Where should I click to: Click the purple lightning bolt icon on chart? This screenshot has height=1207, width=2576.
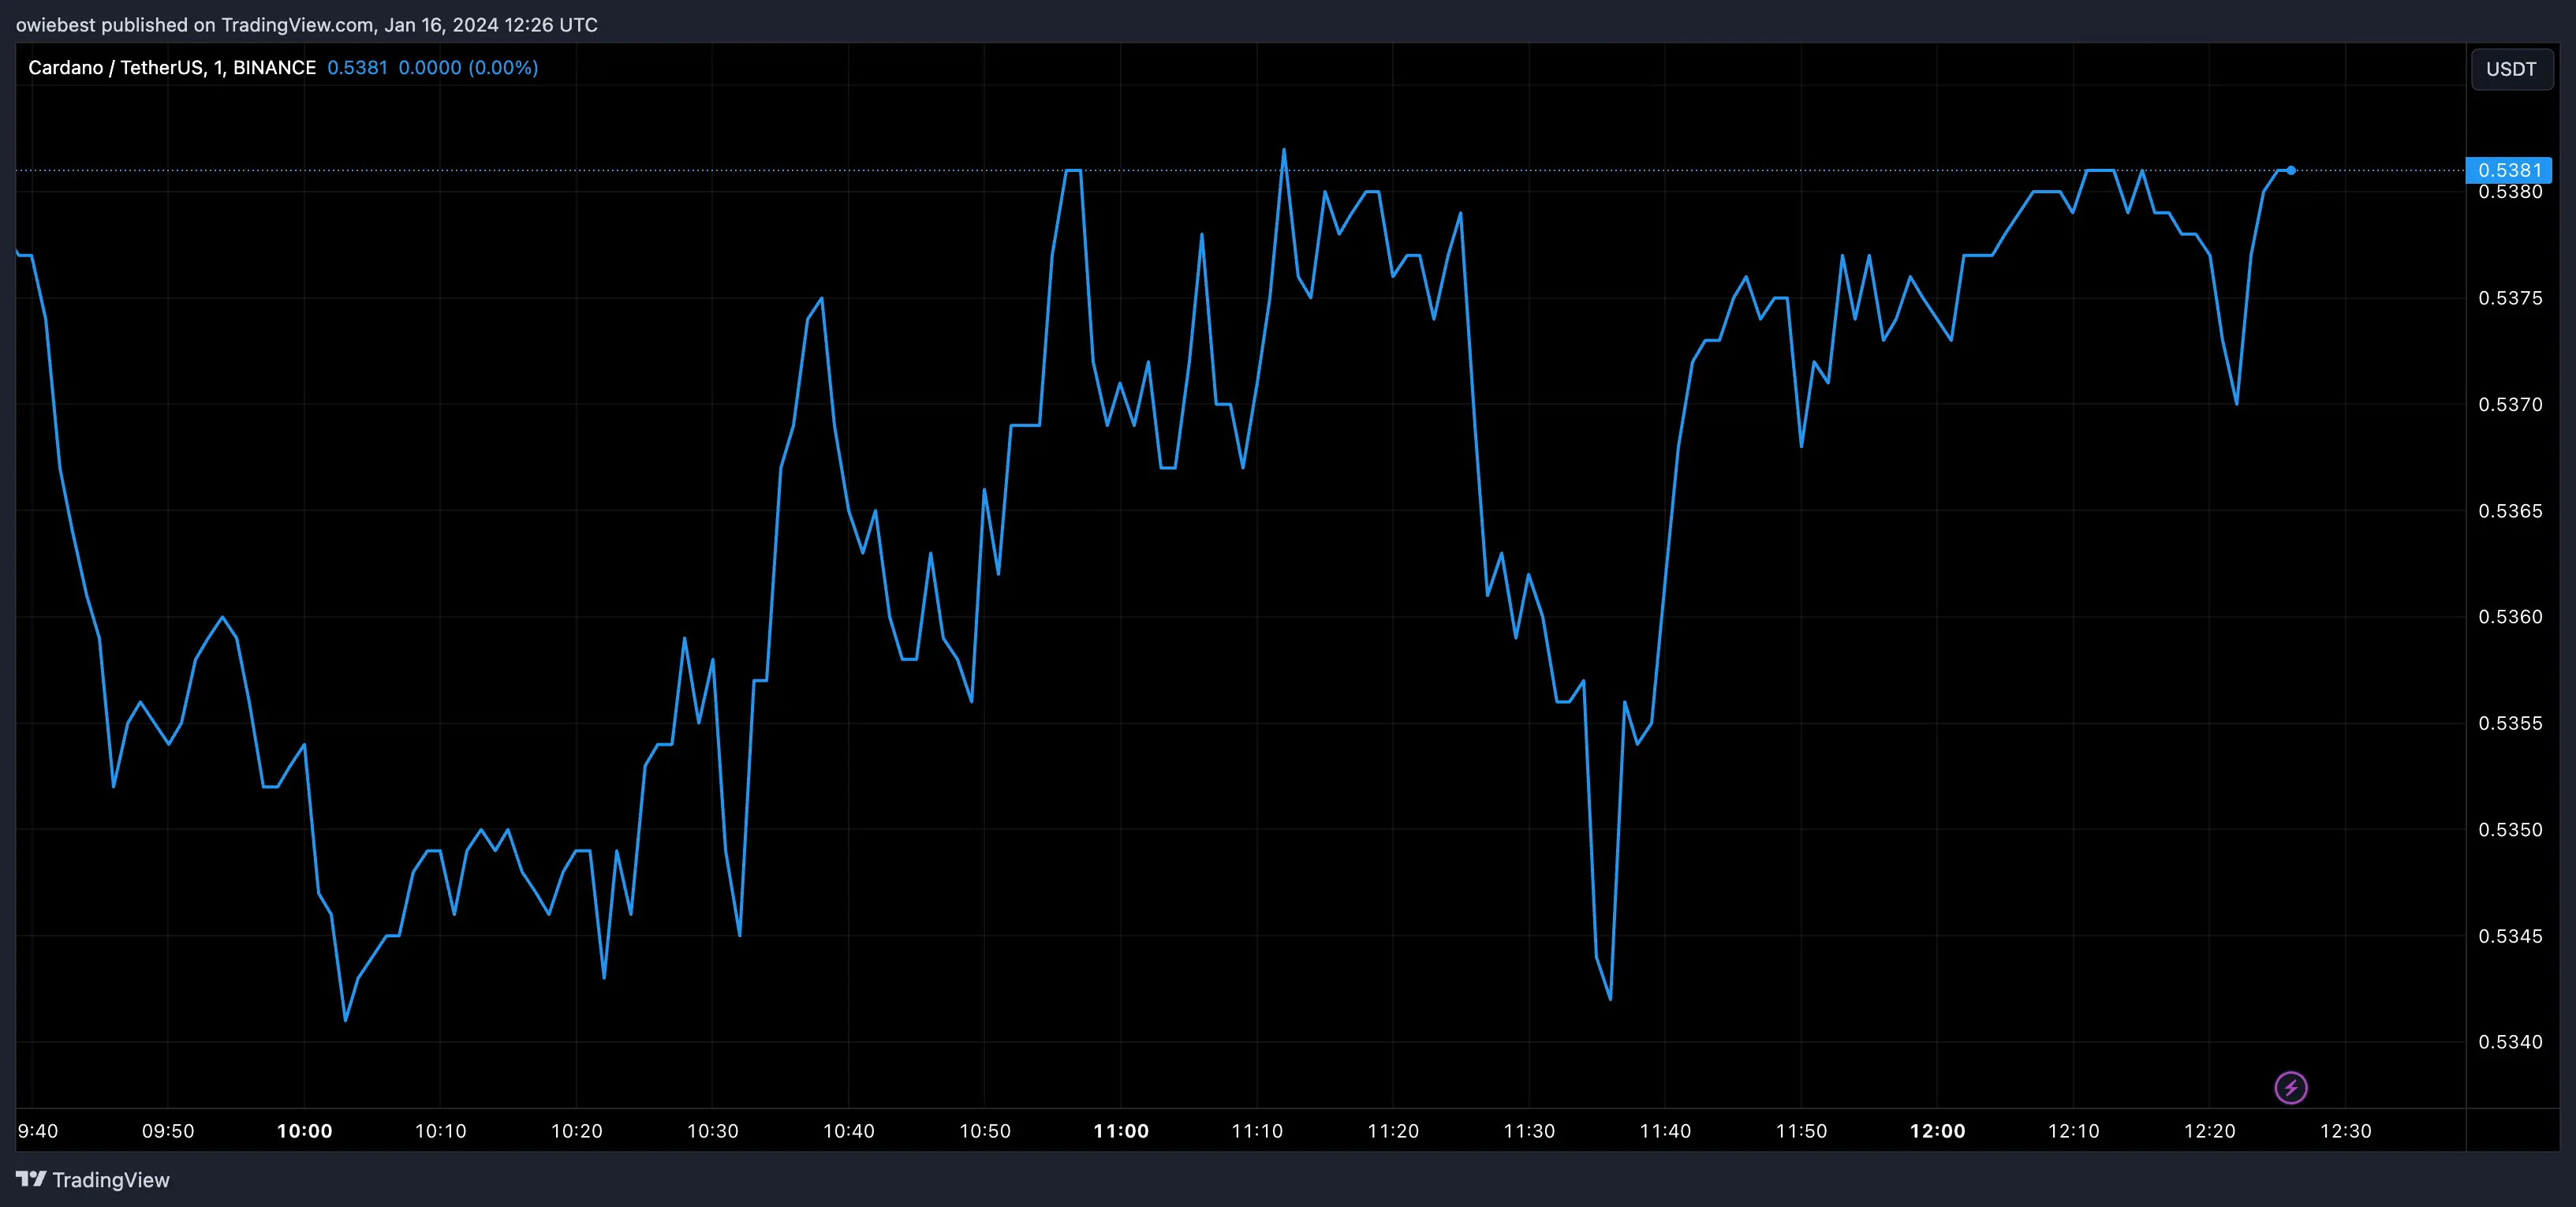2292,1087
